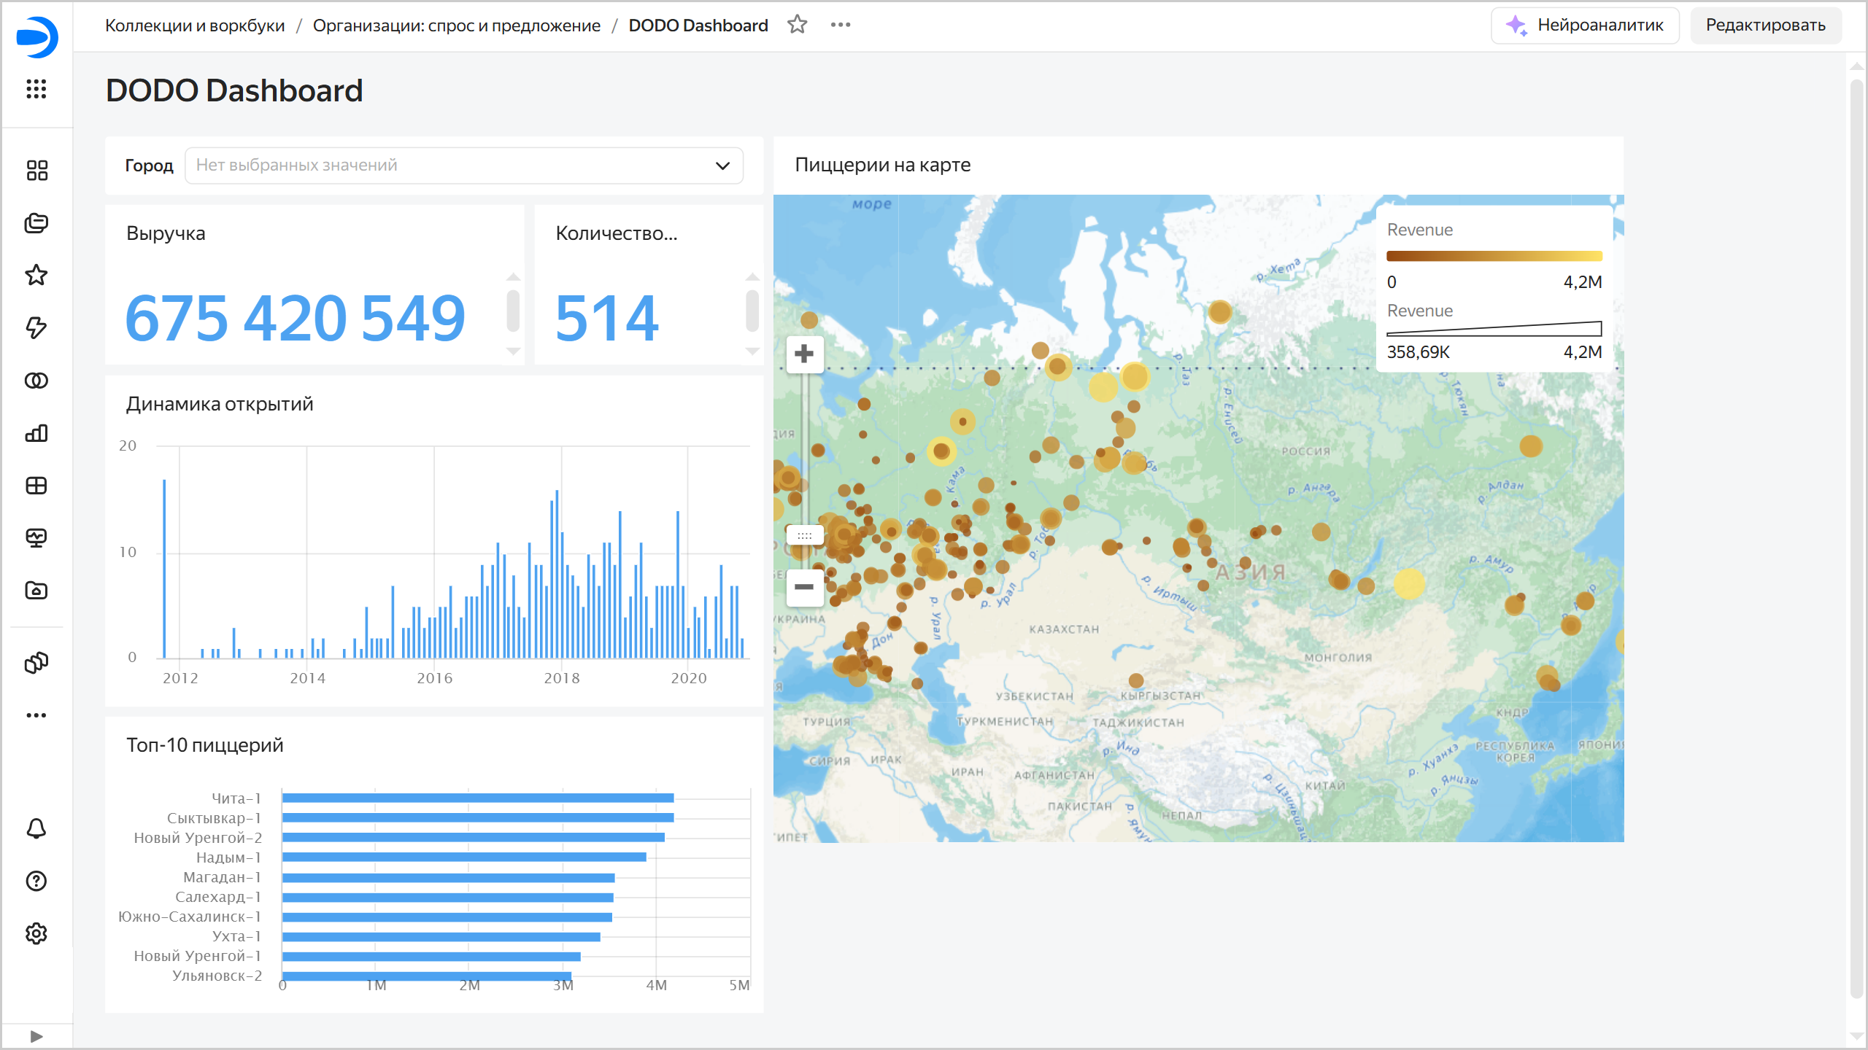Open favorites star in left sidebar

[36, 276]
